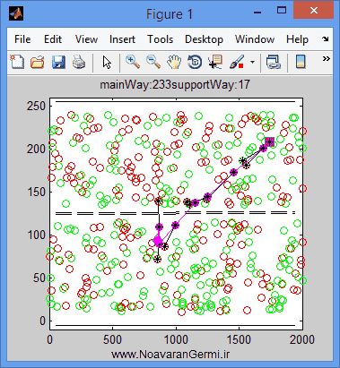The image size is (340, 368).
Task: Open the Help menu
Action: coord(297,39)
